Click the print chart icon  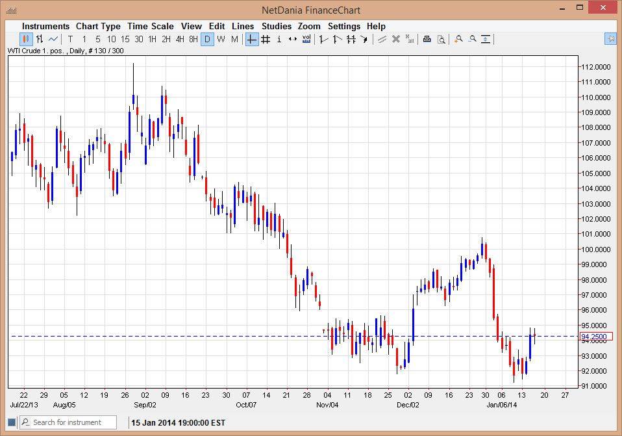427,40
